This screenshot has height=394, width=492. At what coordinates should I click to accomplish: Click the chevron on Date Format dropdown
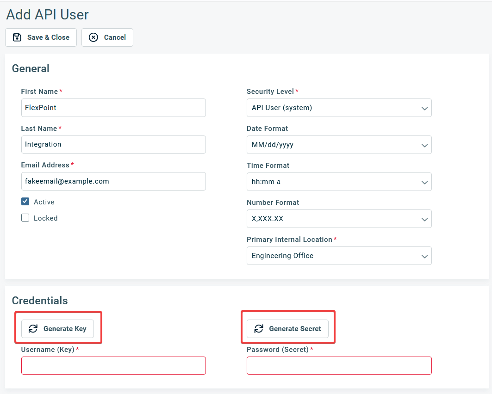[x=424, y=145]
